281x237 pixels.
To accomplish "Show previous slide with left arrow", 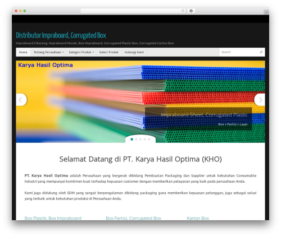I will pos(21,100).
